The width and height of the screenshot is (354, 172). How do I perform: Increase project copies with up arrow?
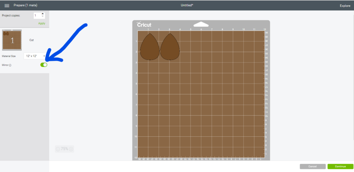43,14
